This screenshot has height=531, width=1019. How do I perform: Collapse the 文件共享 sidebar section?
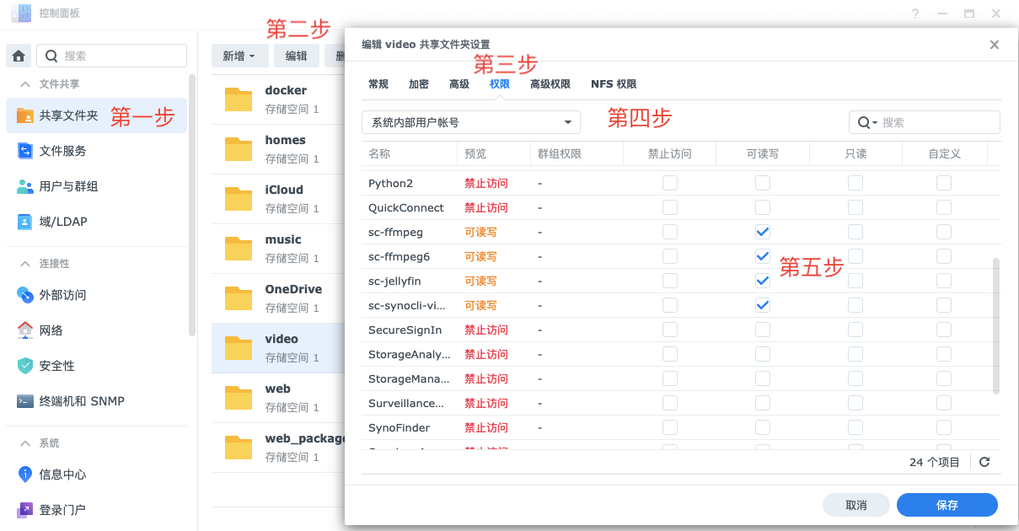point(25,84)
